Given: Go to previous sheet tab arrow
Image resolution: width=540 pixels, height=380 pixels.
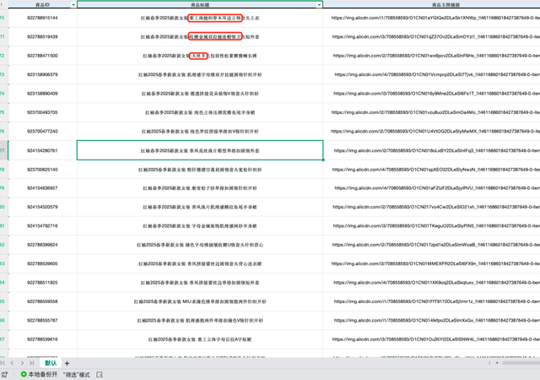Looking at the screenshot, I should pos(12,363).
